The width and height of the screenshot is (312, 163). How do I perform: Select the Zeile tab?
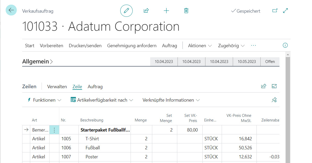tap(77, 87)
